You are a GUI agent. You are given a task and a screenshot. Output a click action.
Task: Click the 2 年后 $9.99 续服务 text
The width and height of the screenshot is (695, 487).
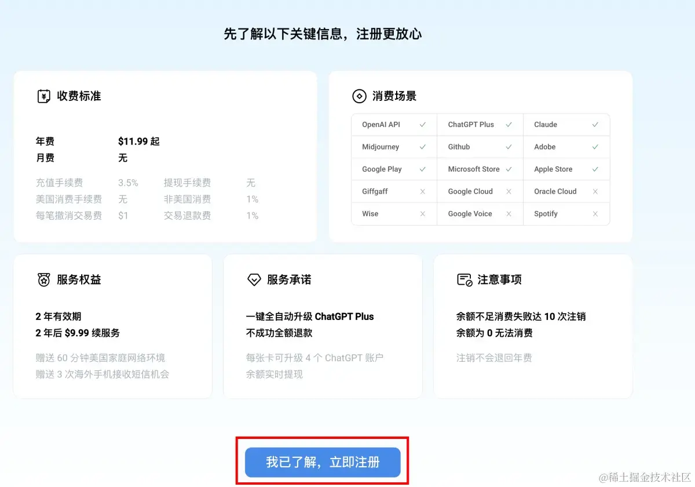[78, 333]
